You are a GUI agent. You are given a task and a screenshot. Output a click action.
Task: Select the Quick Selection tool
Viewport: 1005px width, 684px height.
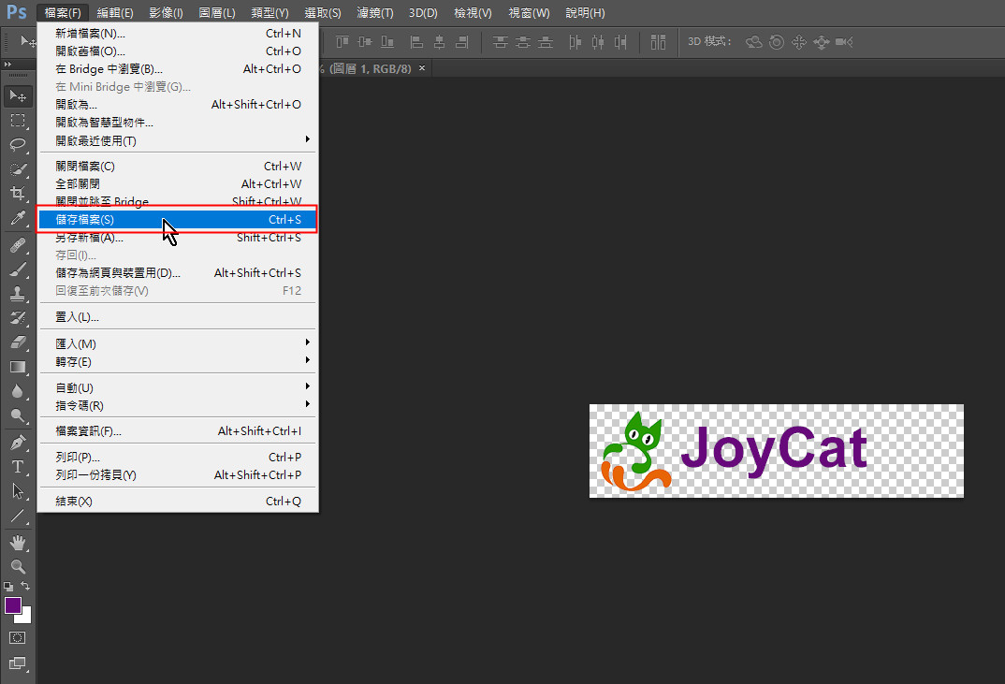pyautogui.click(x=18, y=169)
